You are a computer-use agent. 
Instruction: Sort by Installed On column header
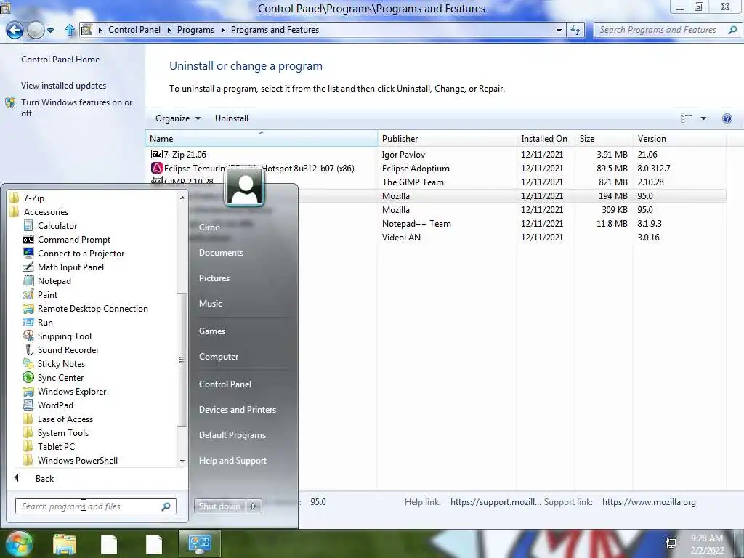(x=546, y=139)
